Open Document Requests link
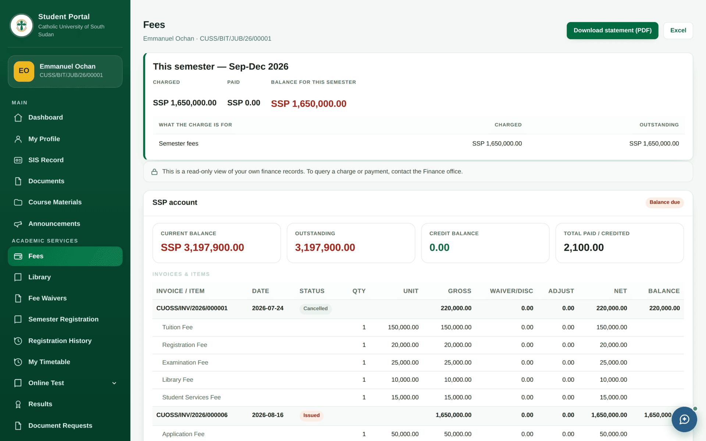 [x=65, y=426]
